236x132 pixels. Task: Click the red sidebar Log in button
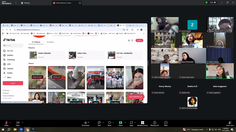point(13,83)
